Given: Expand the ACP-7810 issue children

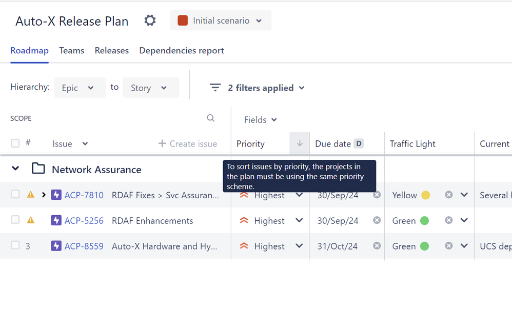Looking at the screenshot, I should (44, 195).
